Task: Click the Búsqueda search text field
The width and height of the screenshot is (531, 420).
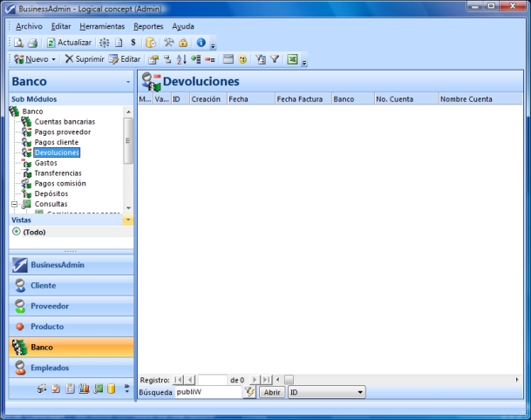Action: [207, 393]
